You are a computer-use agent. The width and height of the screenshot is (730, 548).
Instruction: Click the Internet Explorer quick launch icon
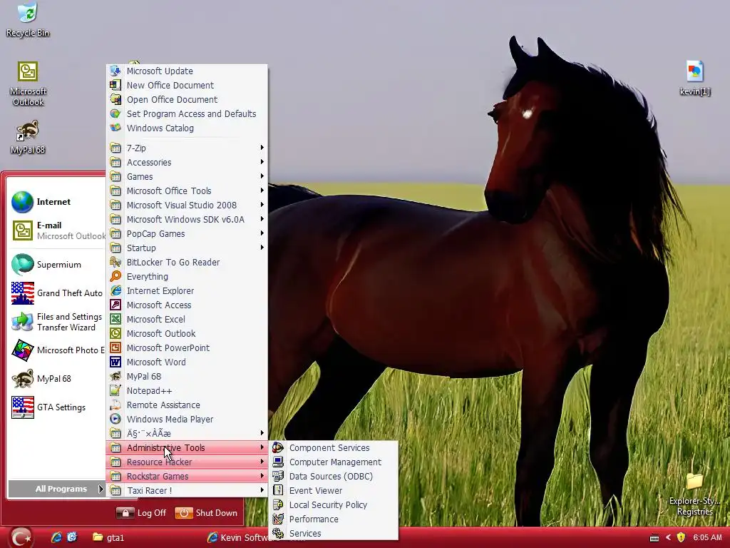pos(56,537)
